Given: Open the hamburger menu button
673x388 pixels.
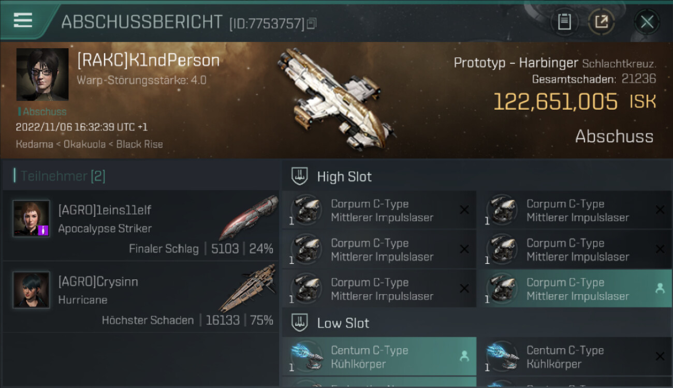Looking at the screenshot, I should (23, 20).
